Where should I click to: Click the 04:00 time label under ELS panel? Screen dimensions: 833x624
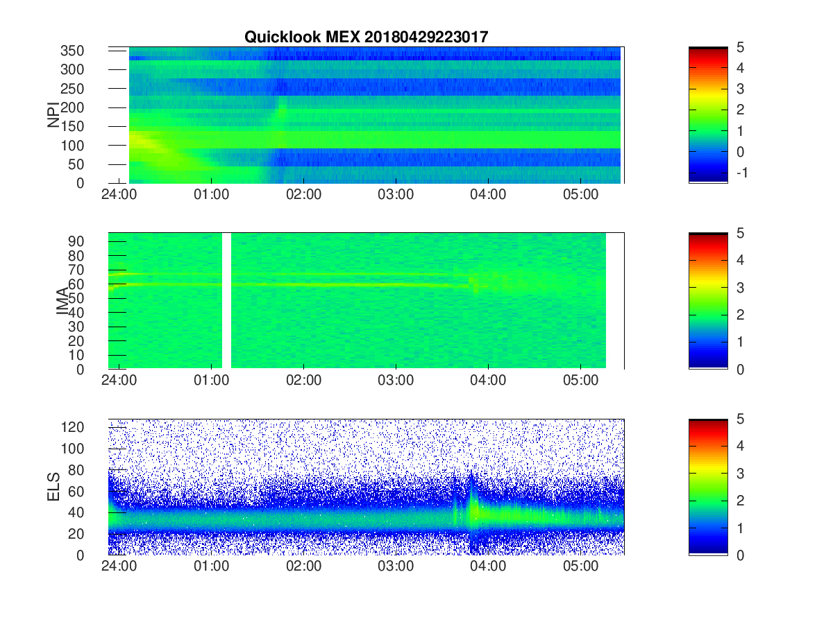pyautogui.click(x=488, y=566)
